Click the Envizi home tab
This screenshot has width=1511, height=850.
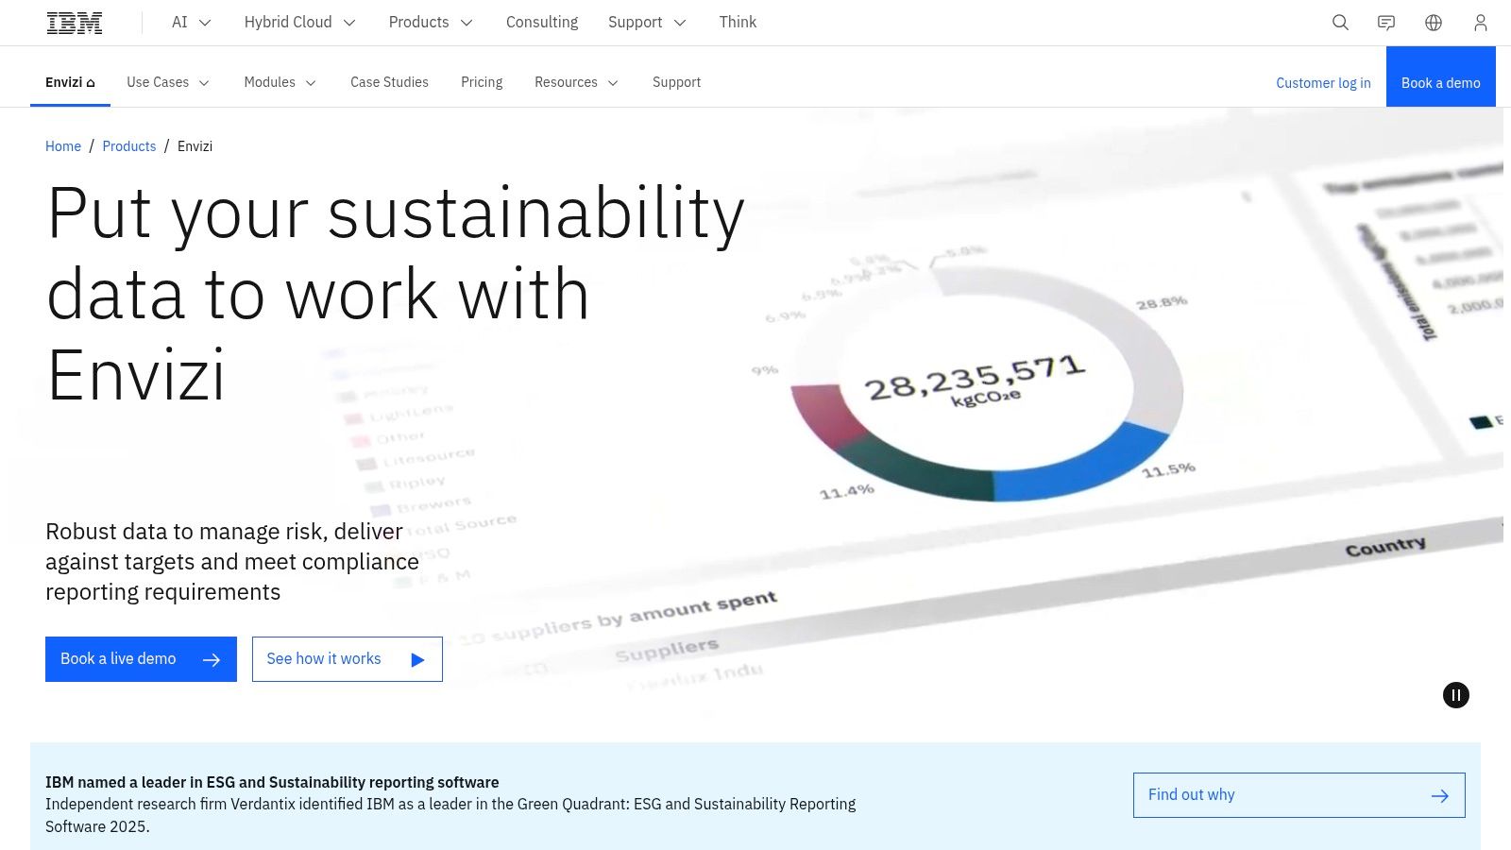point(70,82)
